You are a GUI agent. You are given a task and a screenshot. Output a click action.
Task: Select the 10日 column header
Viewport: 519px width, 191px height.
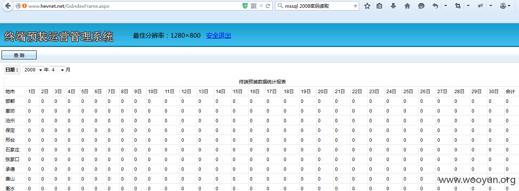153,92
